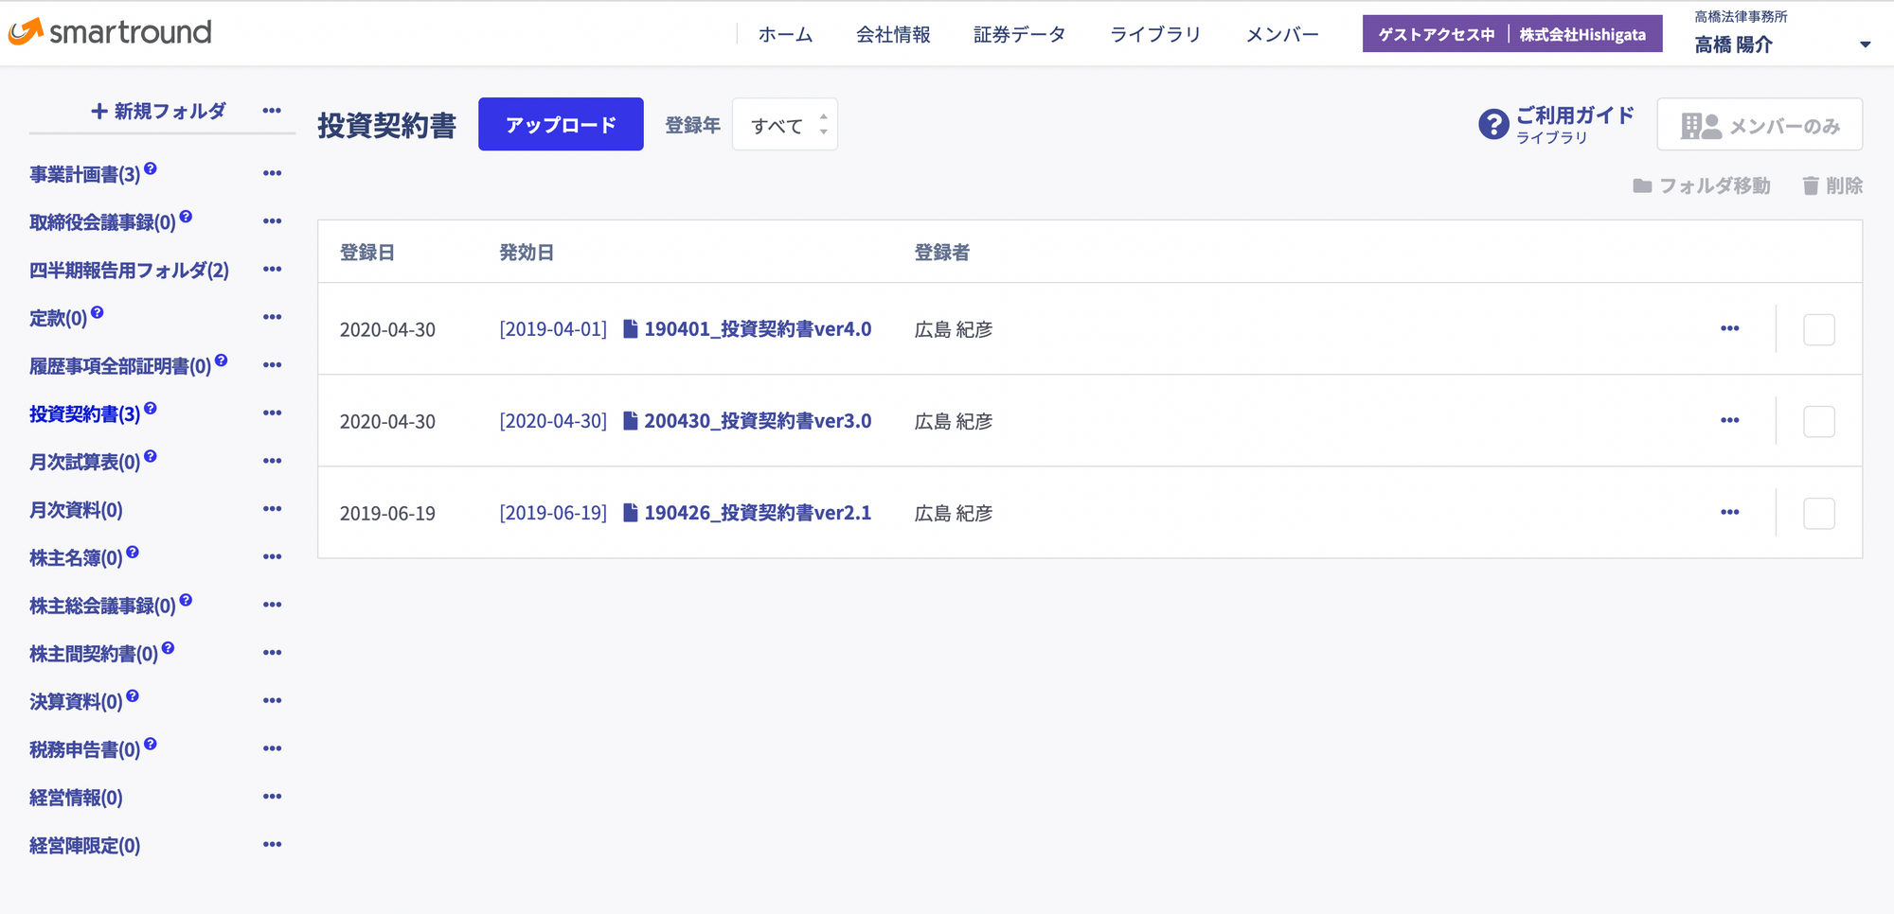Open the 株主間契約書(0) folder
The image size is (1894, 914).
[x=94, y=654]
